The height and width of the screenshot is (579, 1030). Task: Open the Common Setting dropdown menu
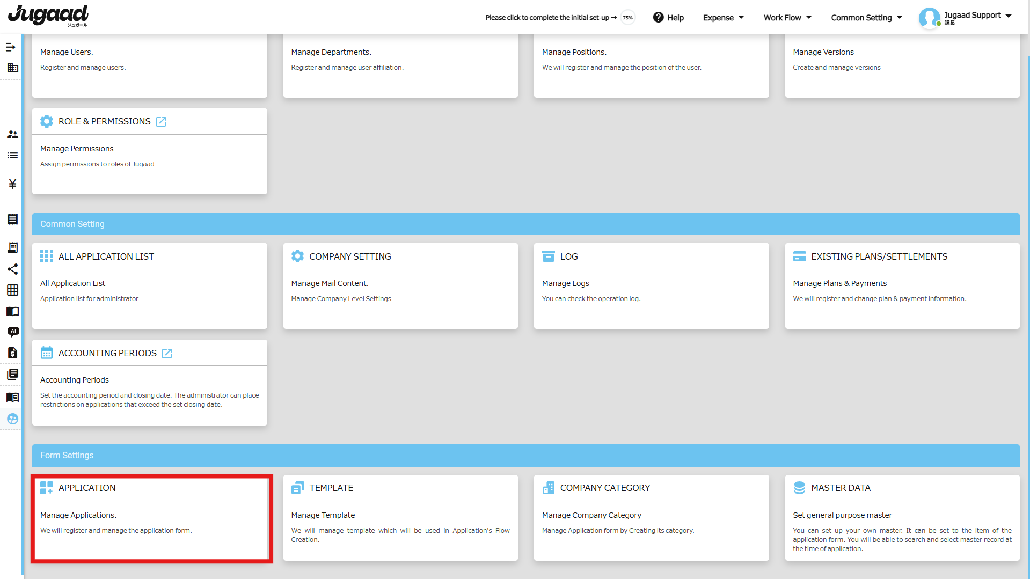pos(867,18)
